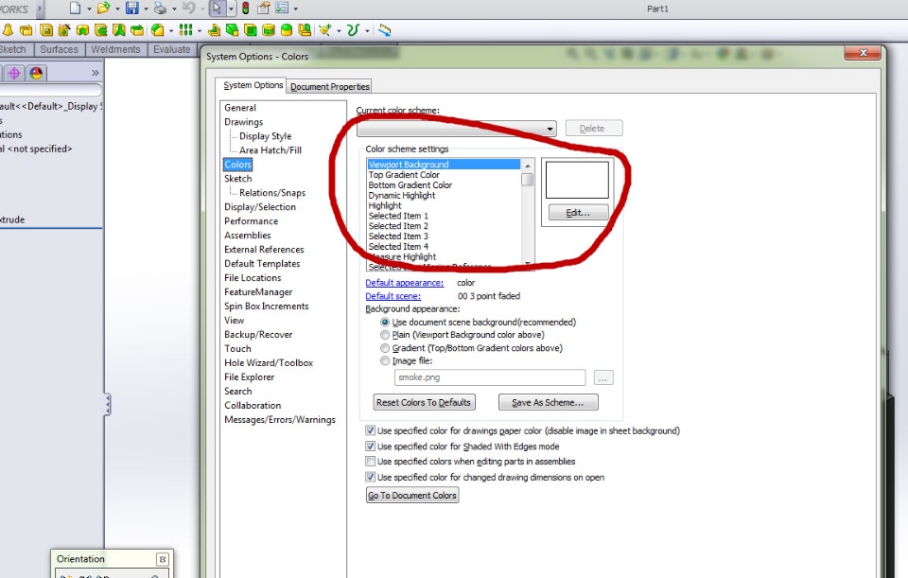This screenshot has height=578, width=908.
Task: Click the Rebuild traffic light icon
Action: point(246,9)
